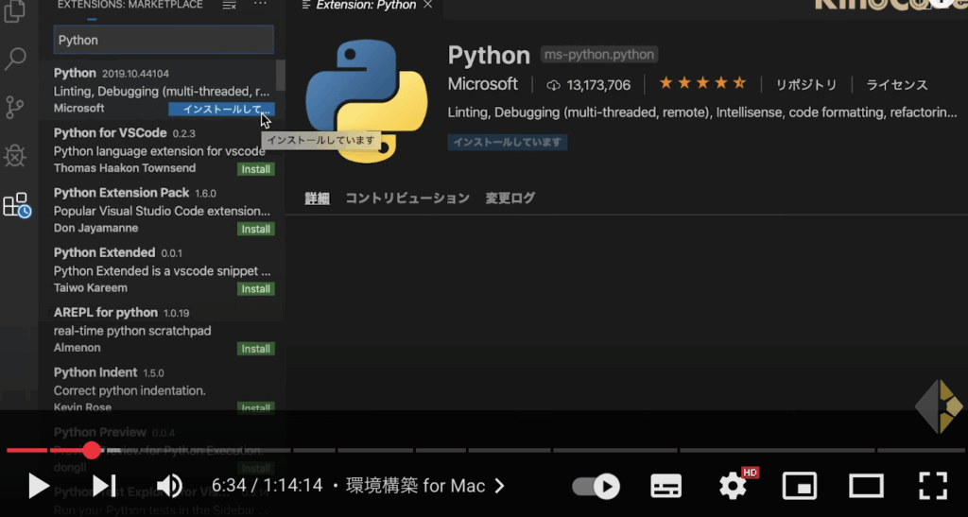Skip to next video

pyautogui.click(x=104, y=486)
